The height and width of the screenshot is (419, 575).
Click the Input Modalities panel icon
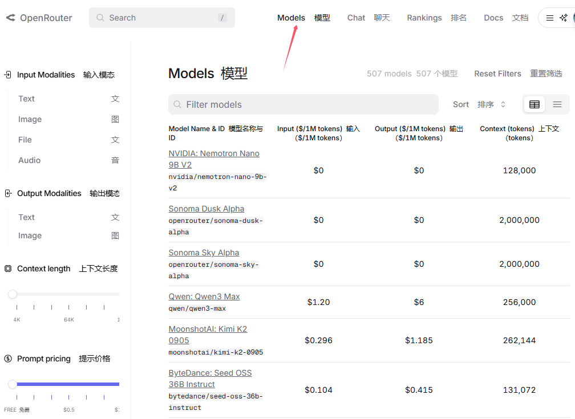7,74
